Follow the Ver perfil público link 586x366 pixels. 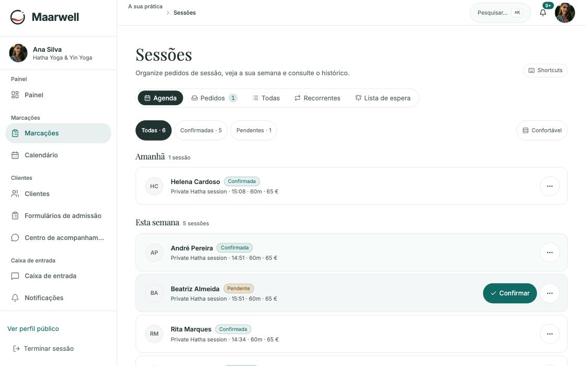[x=33, y=329]
